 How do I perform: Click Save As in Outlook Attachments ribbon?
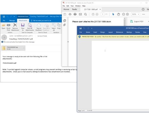click(23, 27)
